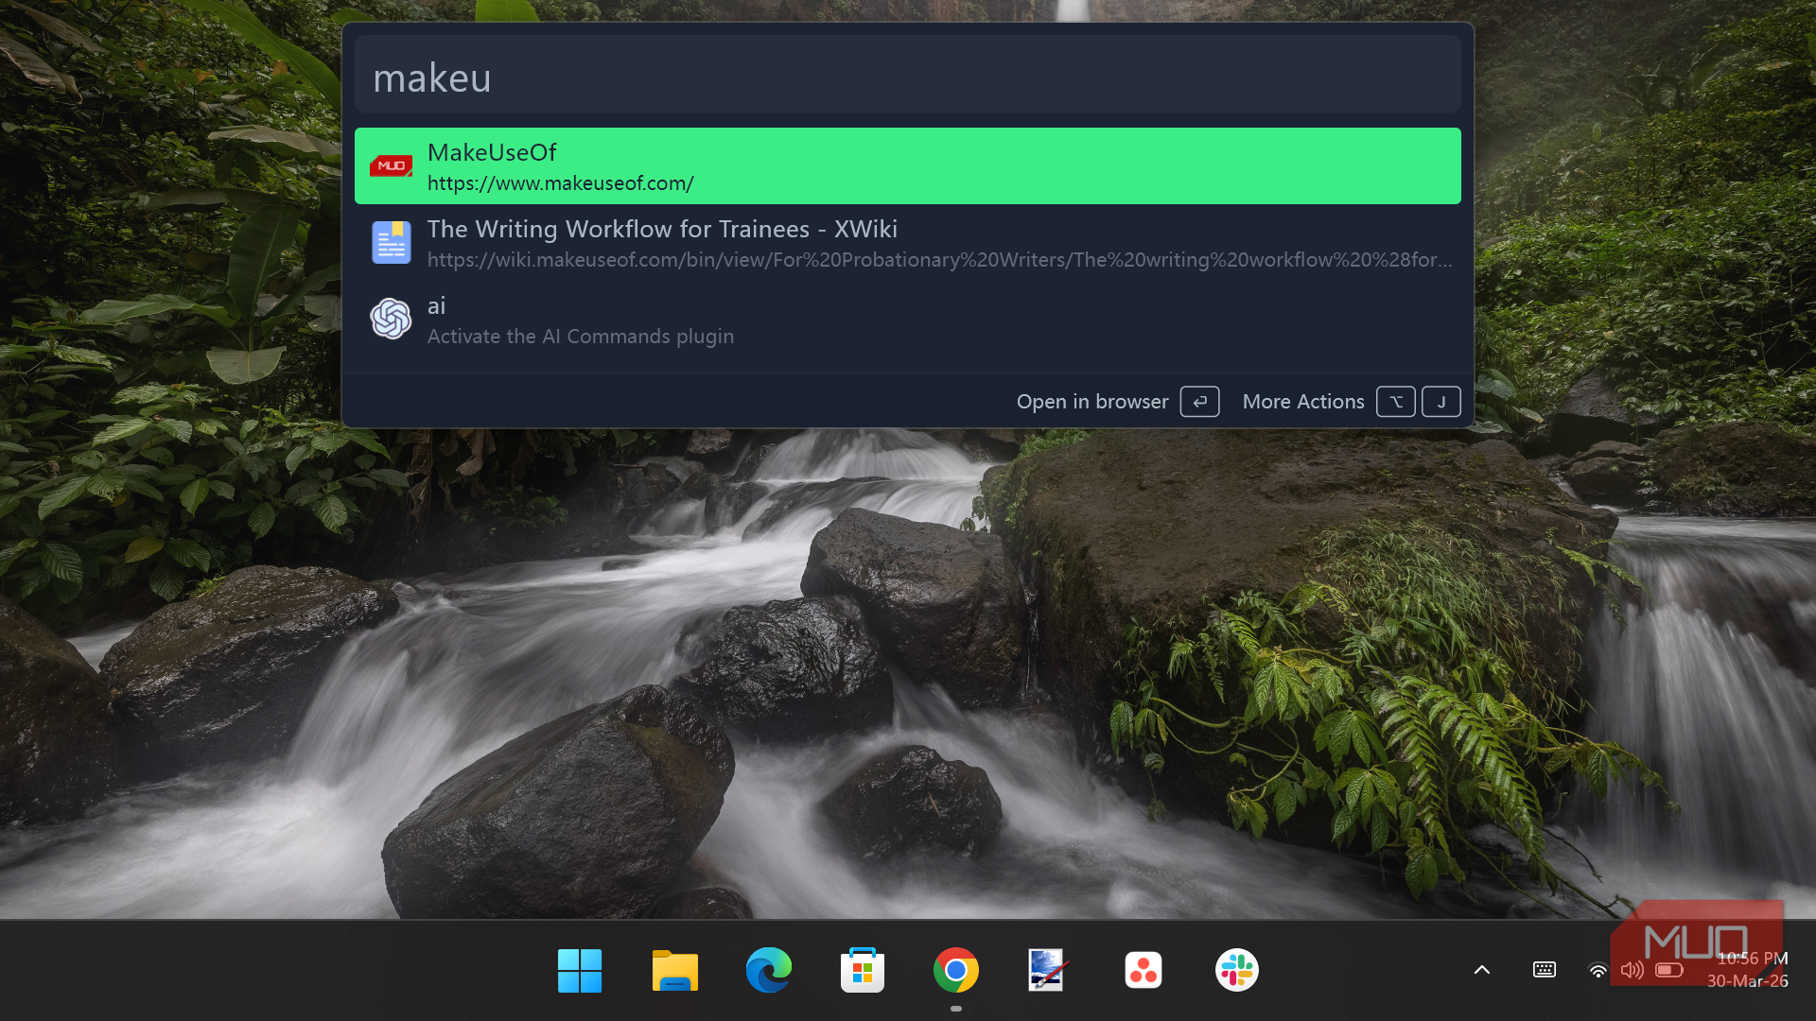Click the OpenAI logo icon beside 'ai'
The width and height of the screenshot is (1816, 1021).
tap(391, 320)
